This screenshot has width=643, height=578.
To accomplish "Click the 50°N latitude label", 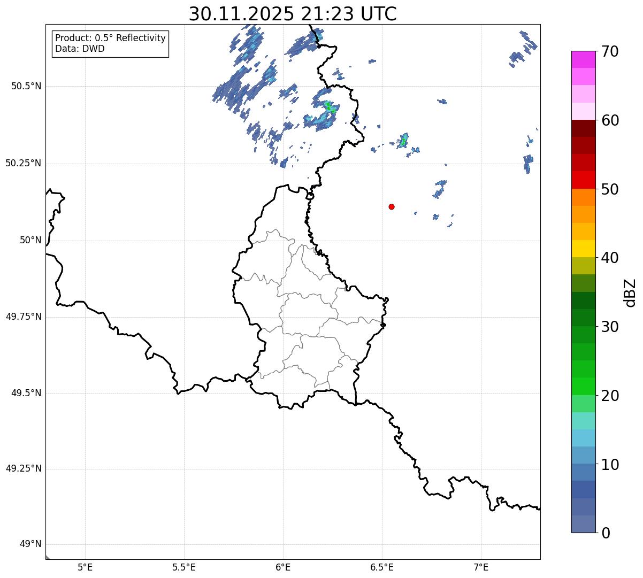I will click(x=30, y=240).
